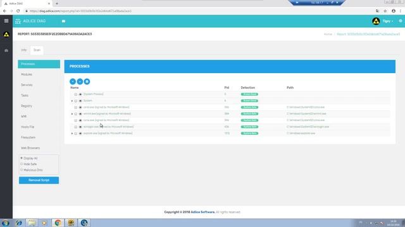Open the Services section
The height and width of the screenshot is (227, 405).
point(39,85)
